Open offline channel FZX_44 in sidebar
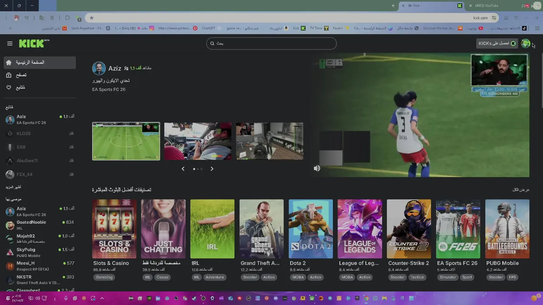 click(x=40, y=174)
